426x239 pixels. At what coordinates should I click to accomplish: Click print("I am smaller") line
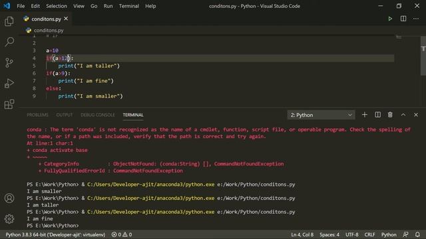91,96
